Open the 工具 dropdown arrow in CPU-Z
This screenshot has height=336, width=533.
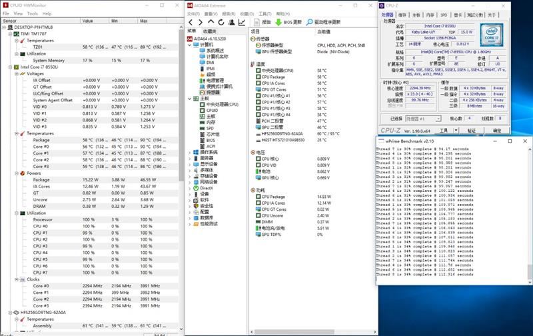point(456,130)
